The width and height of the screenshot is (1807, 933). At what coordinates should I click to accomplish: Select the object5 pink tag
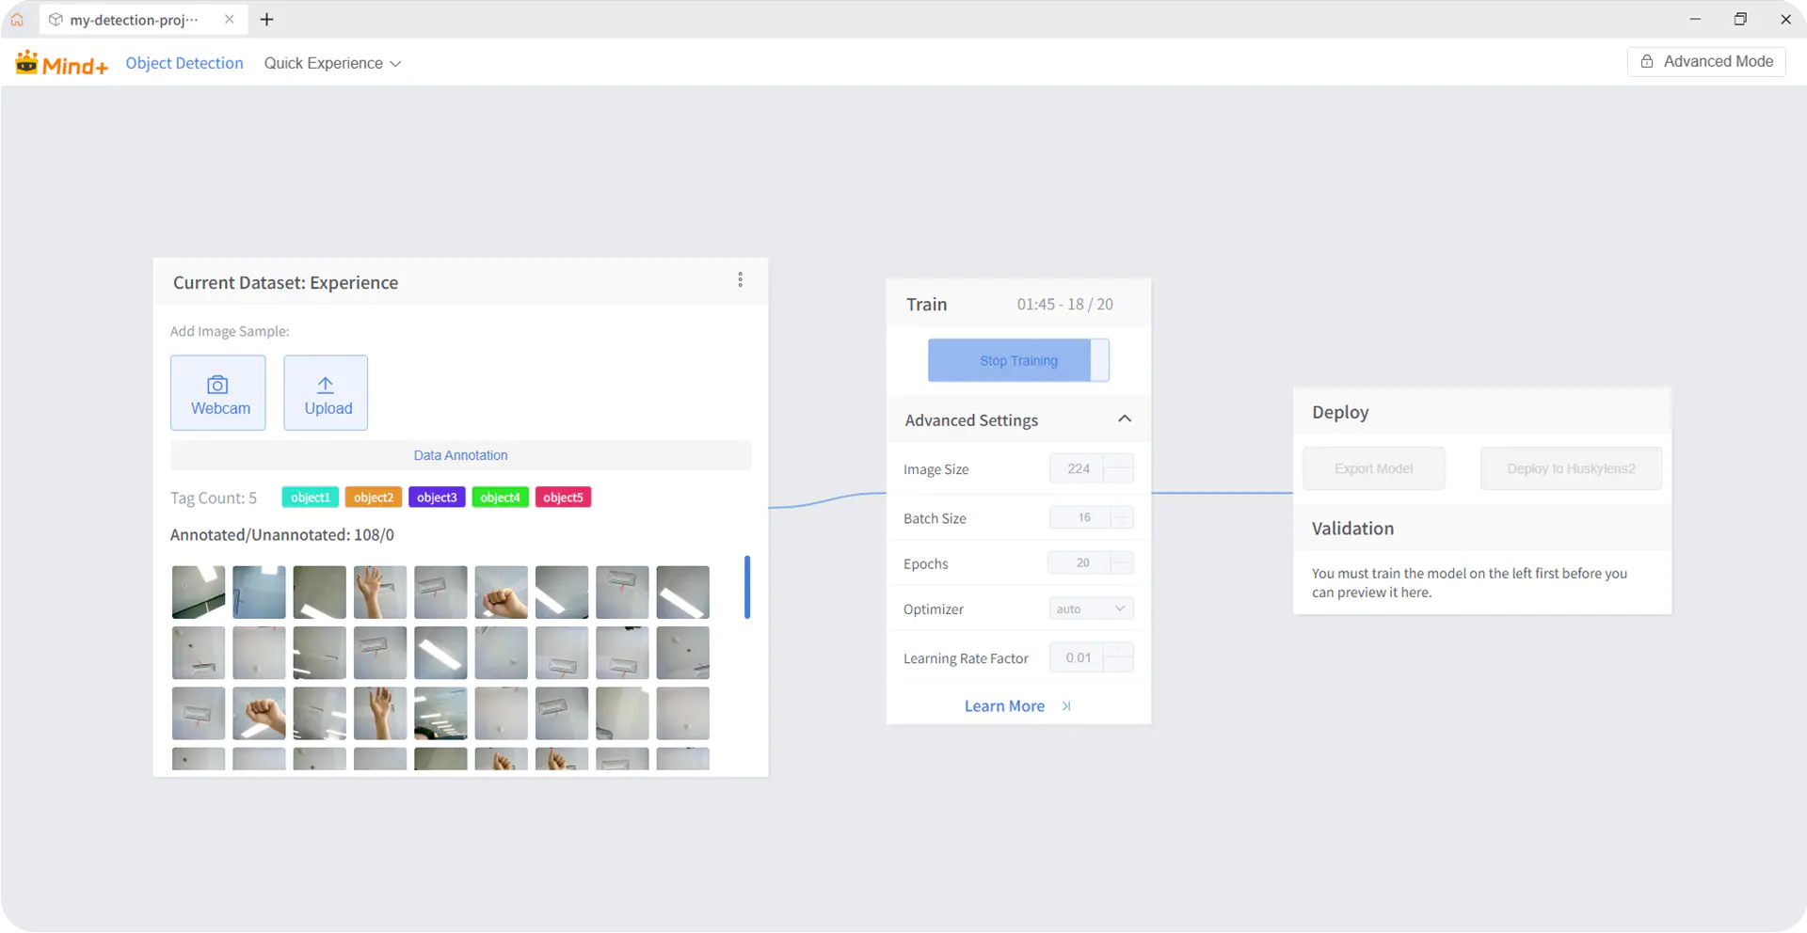pyautogui.click(x=563, y=498)
